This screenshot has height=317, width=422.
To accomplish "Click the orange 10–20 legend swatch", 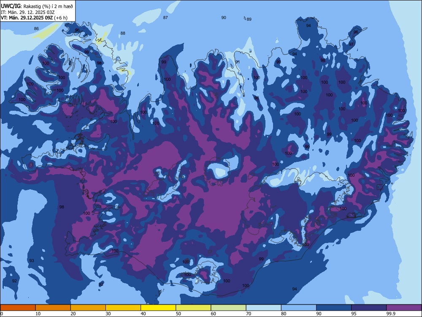I will tap(53, 308).
